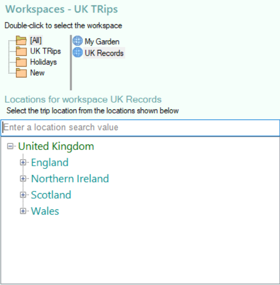Click the vertical splitter between workspace panes
280x285 pixels.
point(71,63)
